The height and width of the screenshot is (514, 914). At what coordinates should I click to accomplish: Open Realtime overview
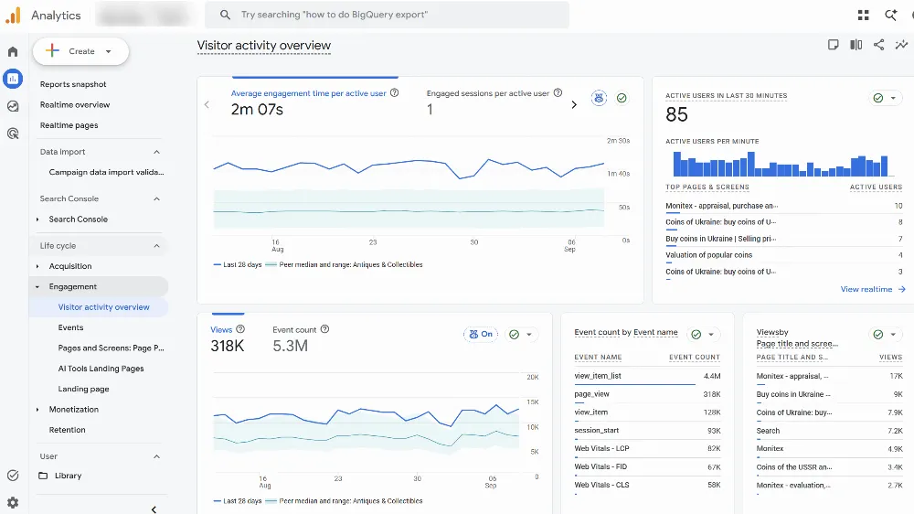pos(75,104)
